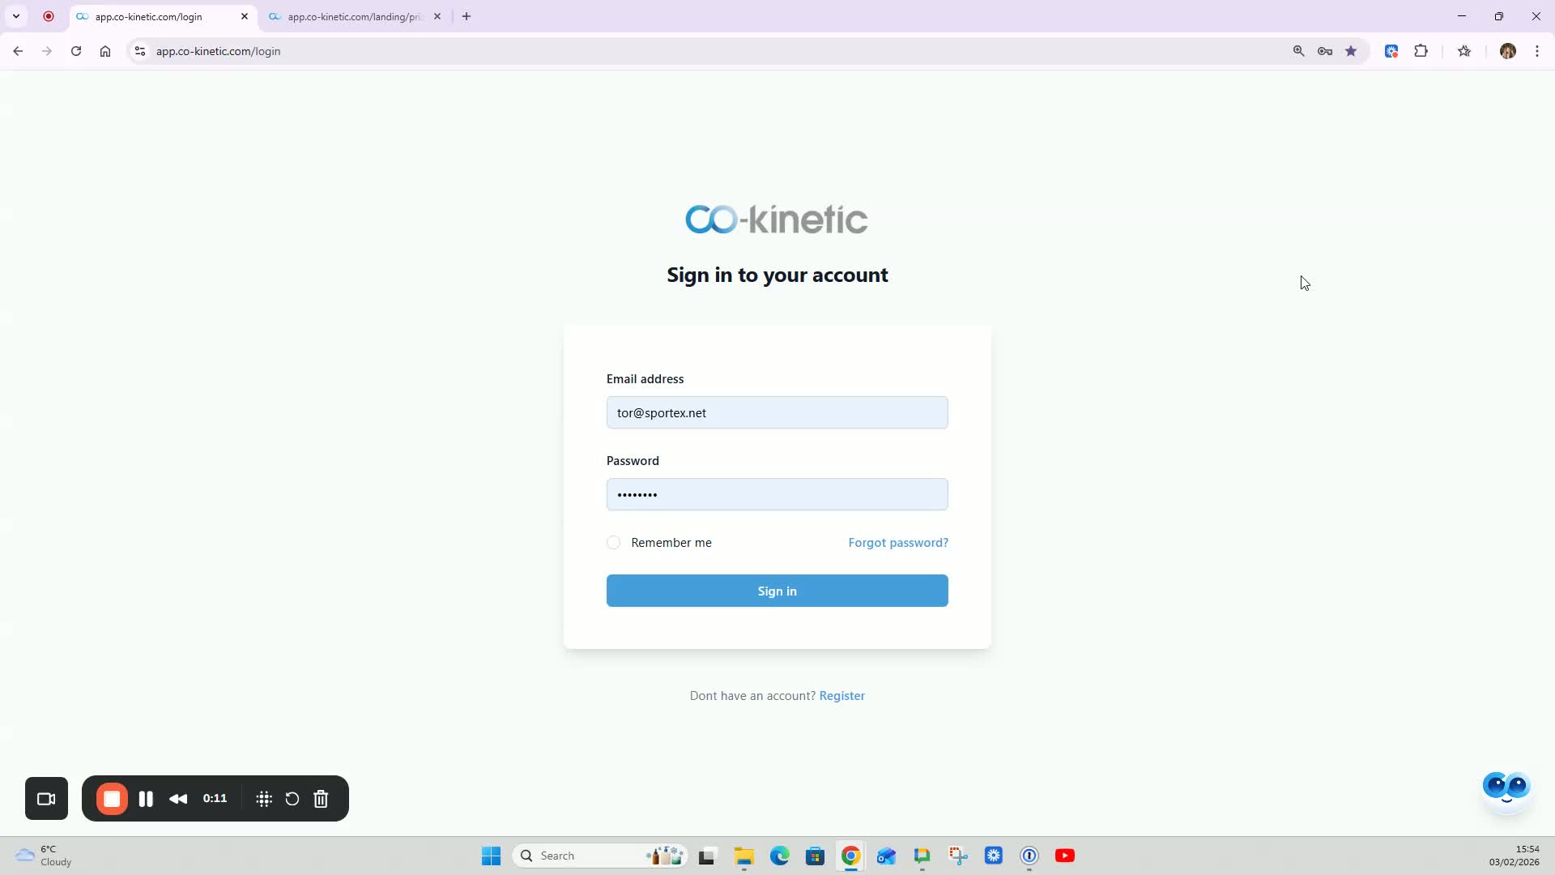Launch File Explorer from taskbar
This screenshot has width=1555, height=875.
pos(743,856)
